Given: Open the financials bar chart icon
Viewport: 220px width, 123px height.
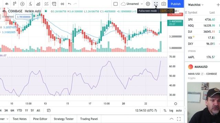Looking at the screenshot, I should click(38, 4).
